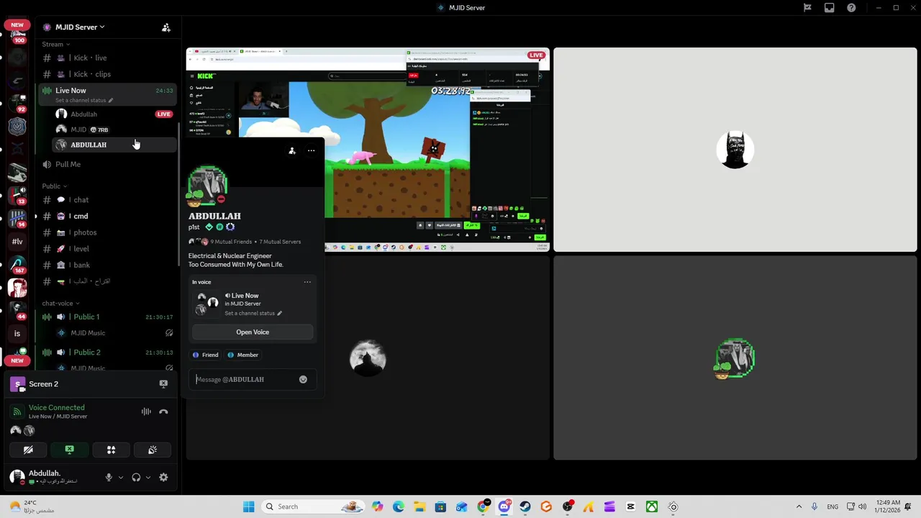The width and height of the screenshot is (921, 518).
Task: Open the 'is' server in server list
Action: [17, 334]
